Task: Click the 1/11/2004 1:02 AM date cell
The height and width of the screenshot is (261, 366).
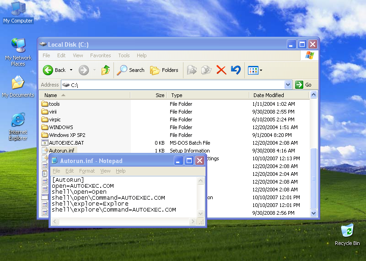Action: point(273,104)
